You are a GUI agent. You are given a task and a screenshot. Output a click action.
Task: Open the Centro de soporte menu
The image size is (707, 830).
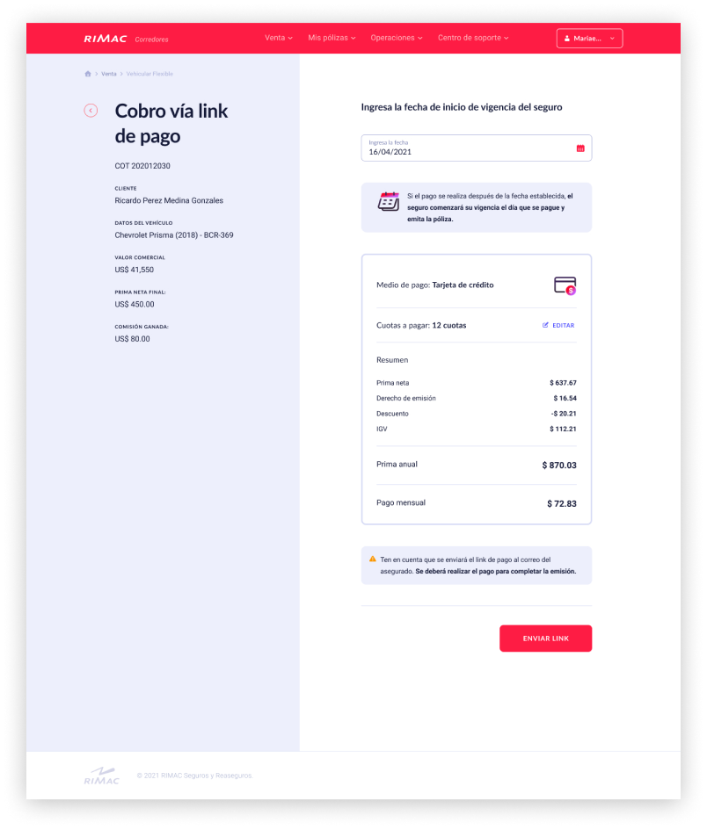tap(473, 38)
